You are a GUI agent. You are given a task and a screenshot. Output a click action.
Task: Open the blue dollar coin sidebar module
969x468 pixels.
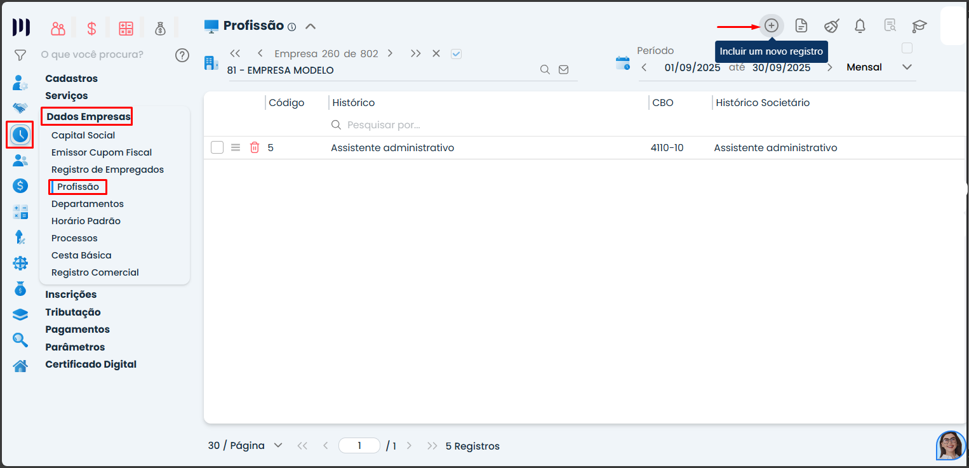[x=20, y=185]
